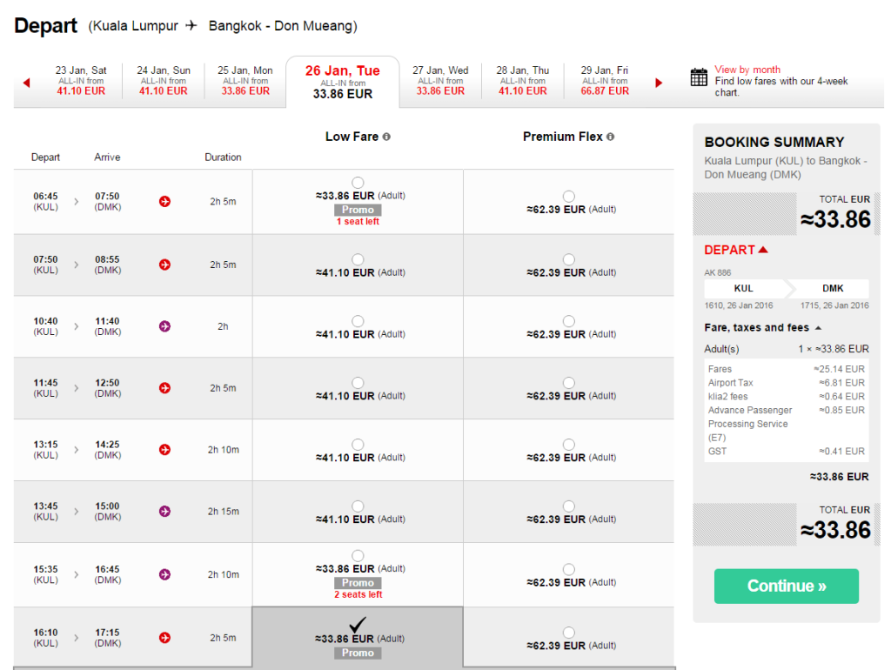Choose Low Fare for the 15:35 flight
891x670 pixels.
(x=358, y=556)
